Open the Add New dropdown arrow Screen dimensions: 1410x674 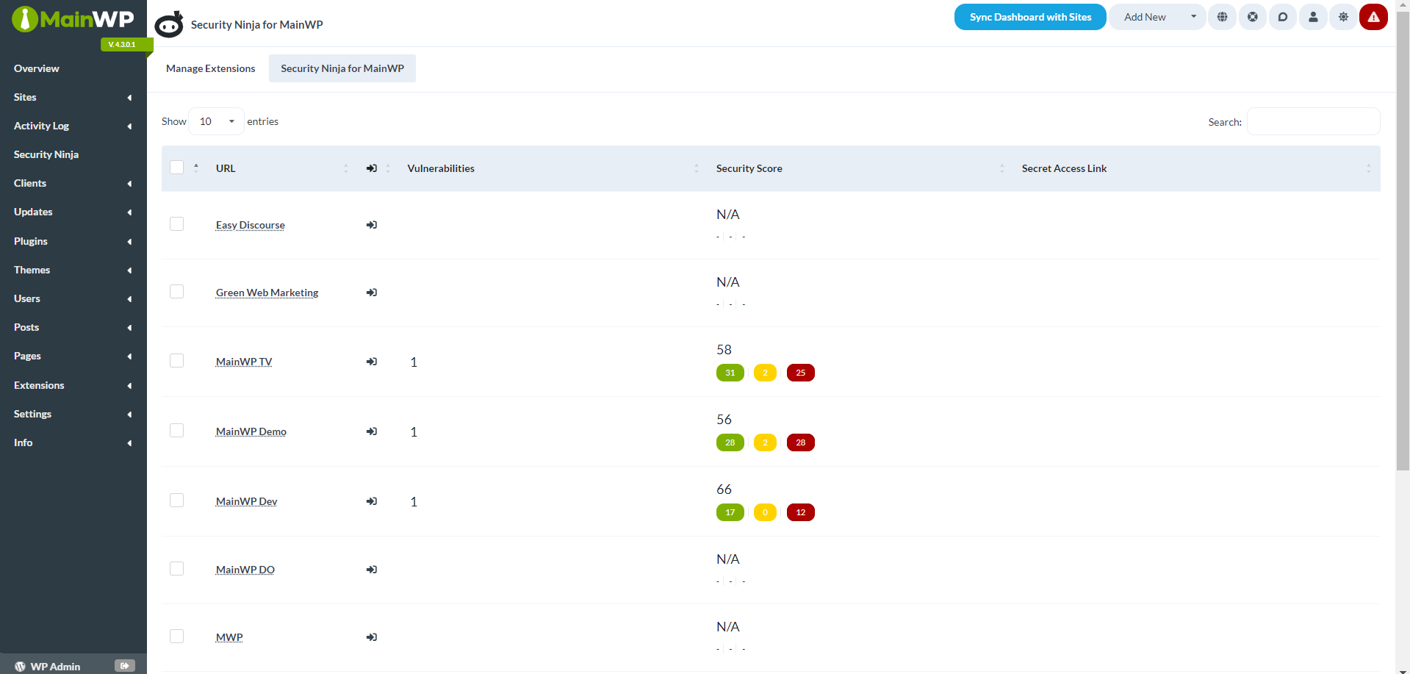click(x=1193, y=17)
